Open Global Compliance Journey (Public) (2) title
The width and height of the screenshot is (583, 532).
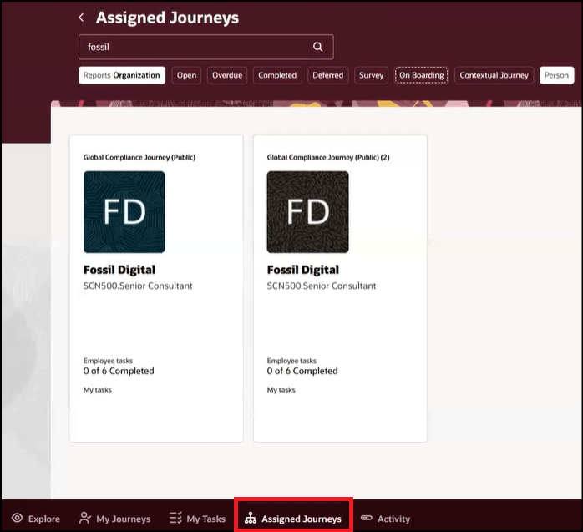tap(328, 157)
